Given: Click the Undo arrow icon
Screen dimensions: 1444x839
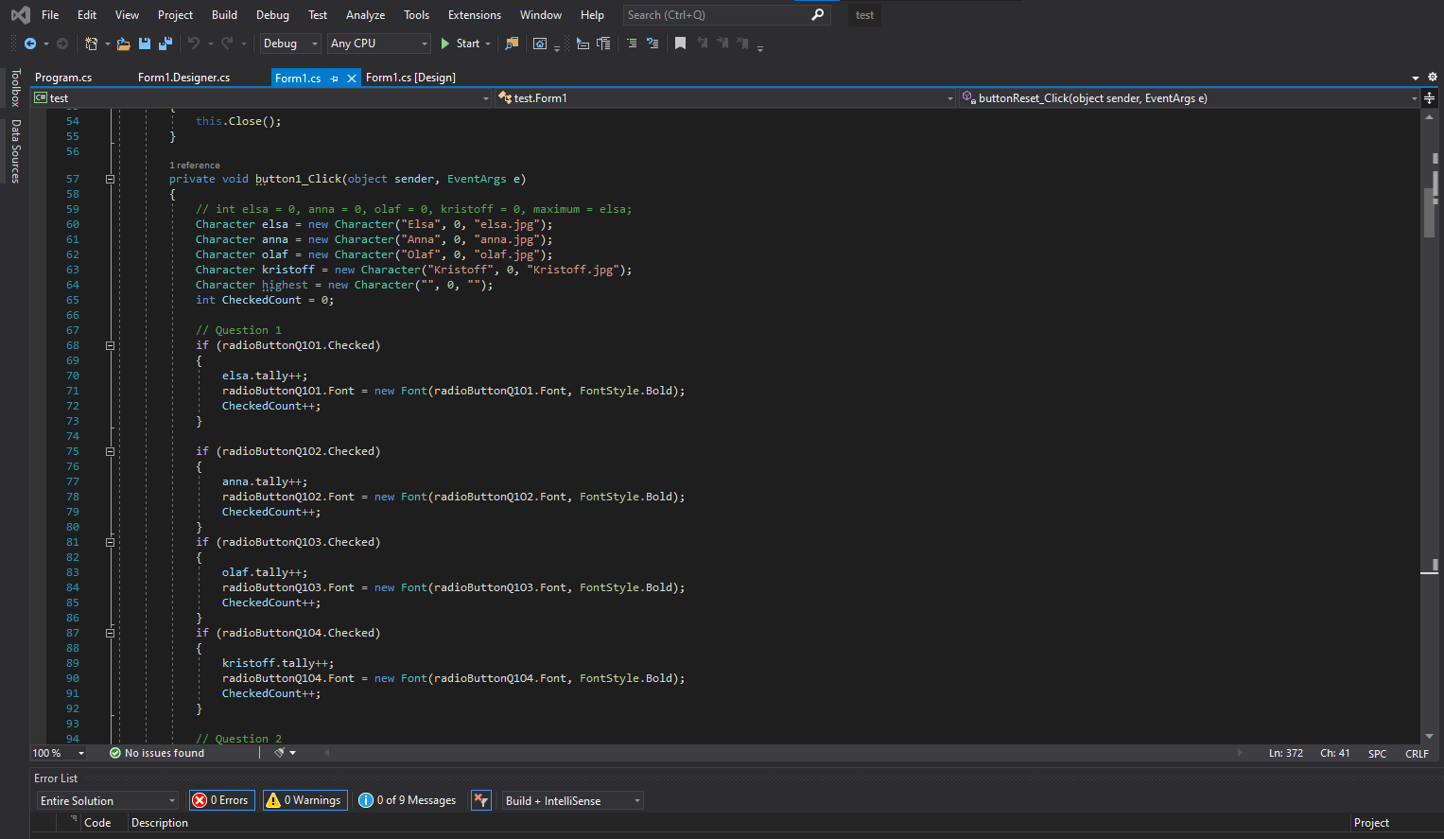Looking at the screenshot, I should coord(194,44).
